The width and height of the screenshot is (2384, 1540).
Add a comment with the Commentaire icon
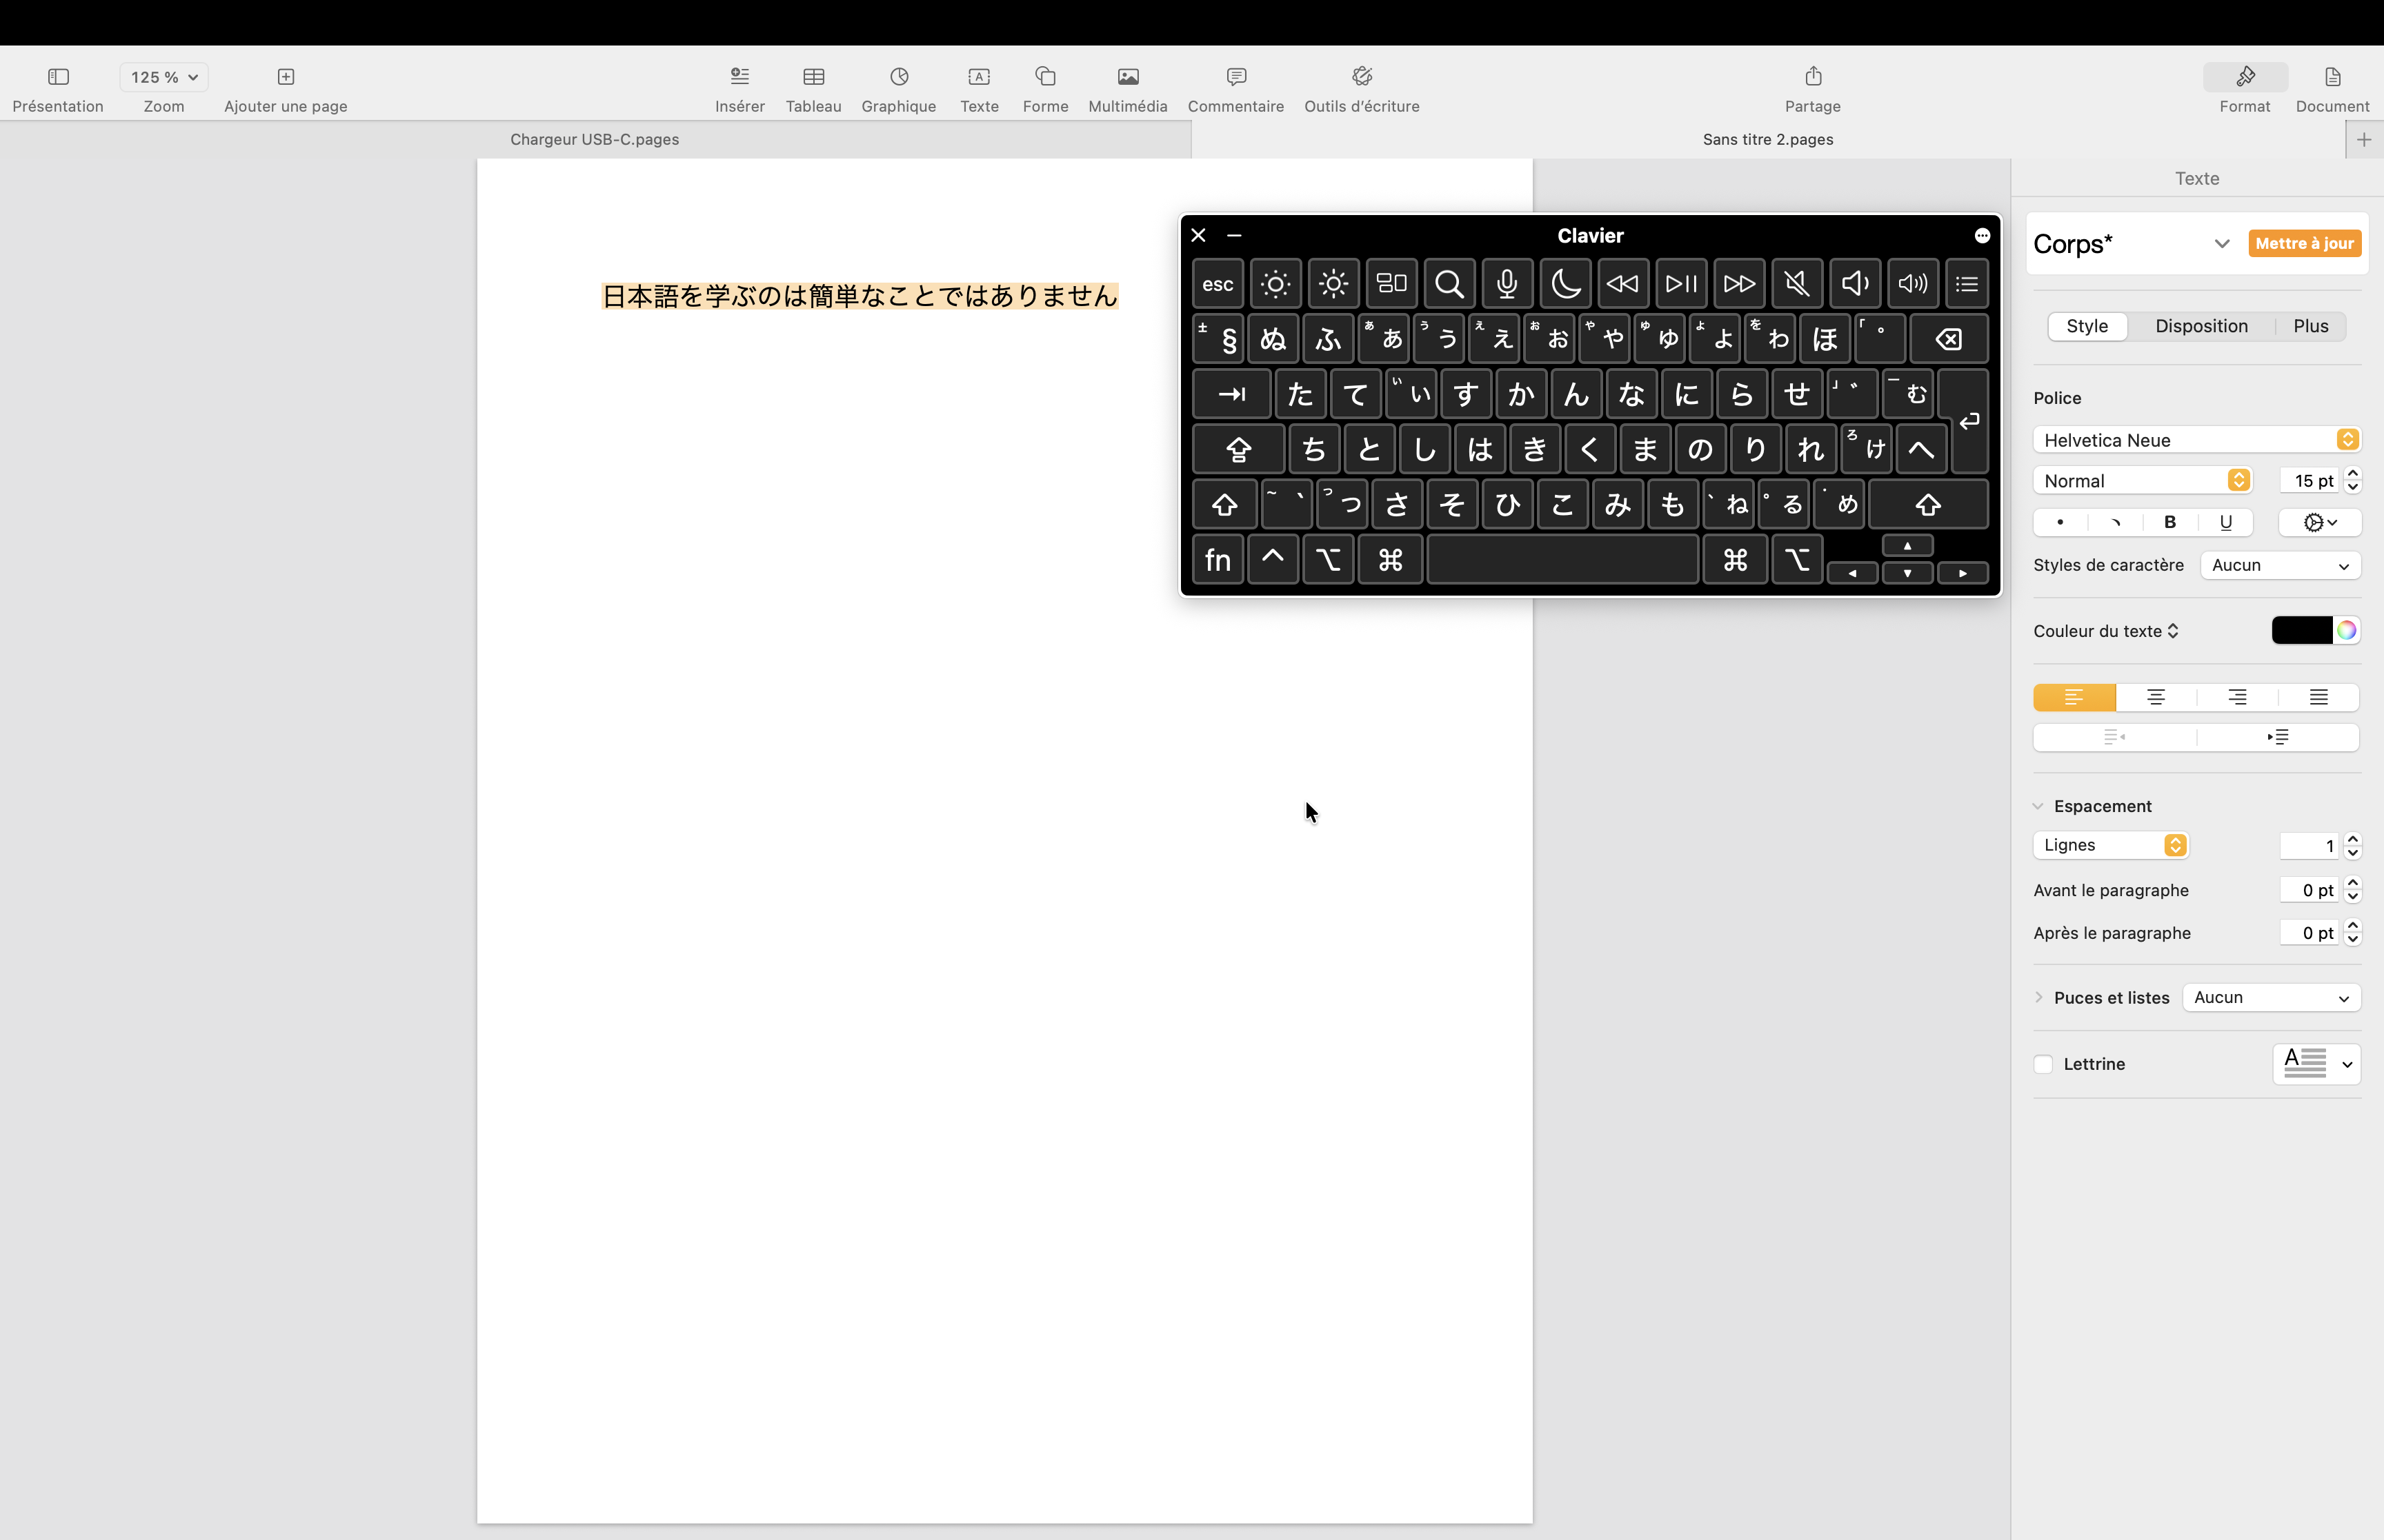click(x=1235, y=77)
